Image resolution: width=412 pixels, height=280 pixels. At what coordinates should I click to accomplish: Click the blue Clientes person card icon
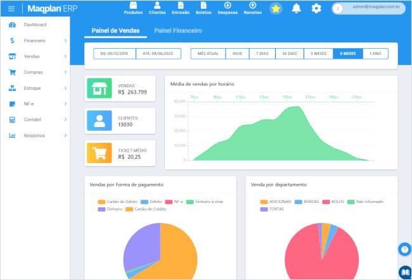click(100, 121)
